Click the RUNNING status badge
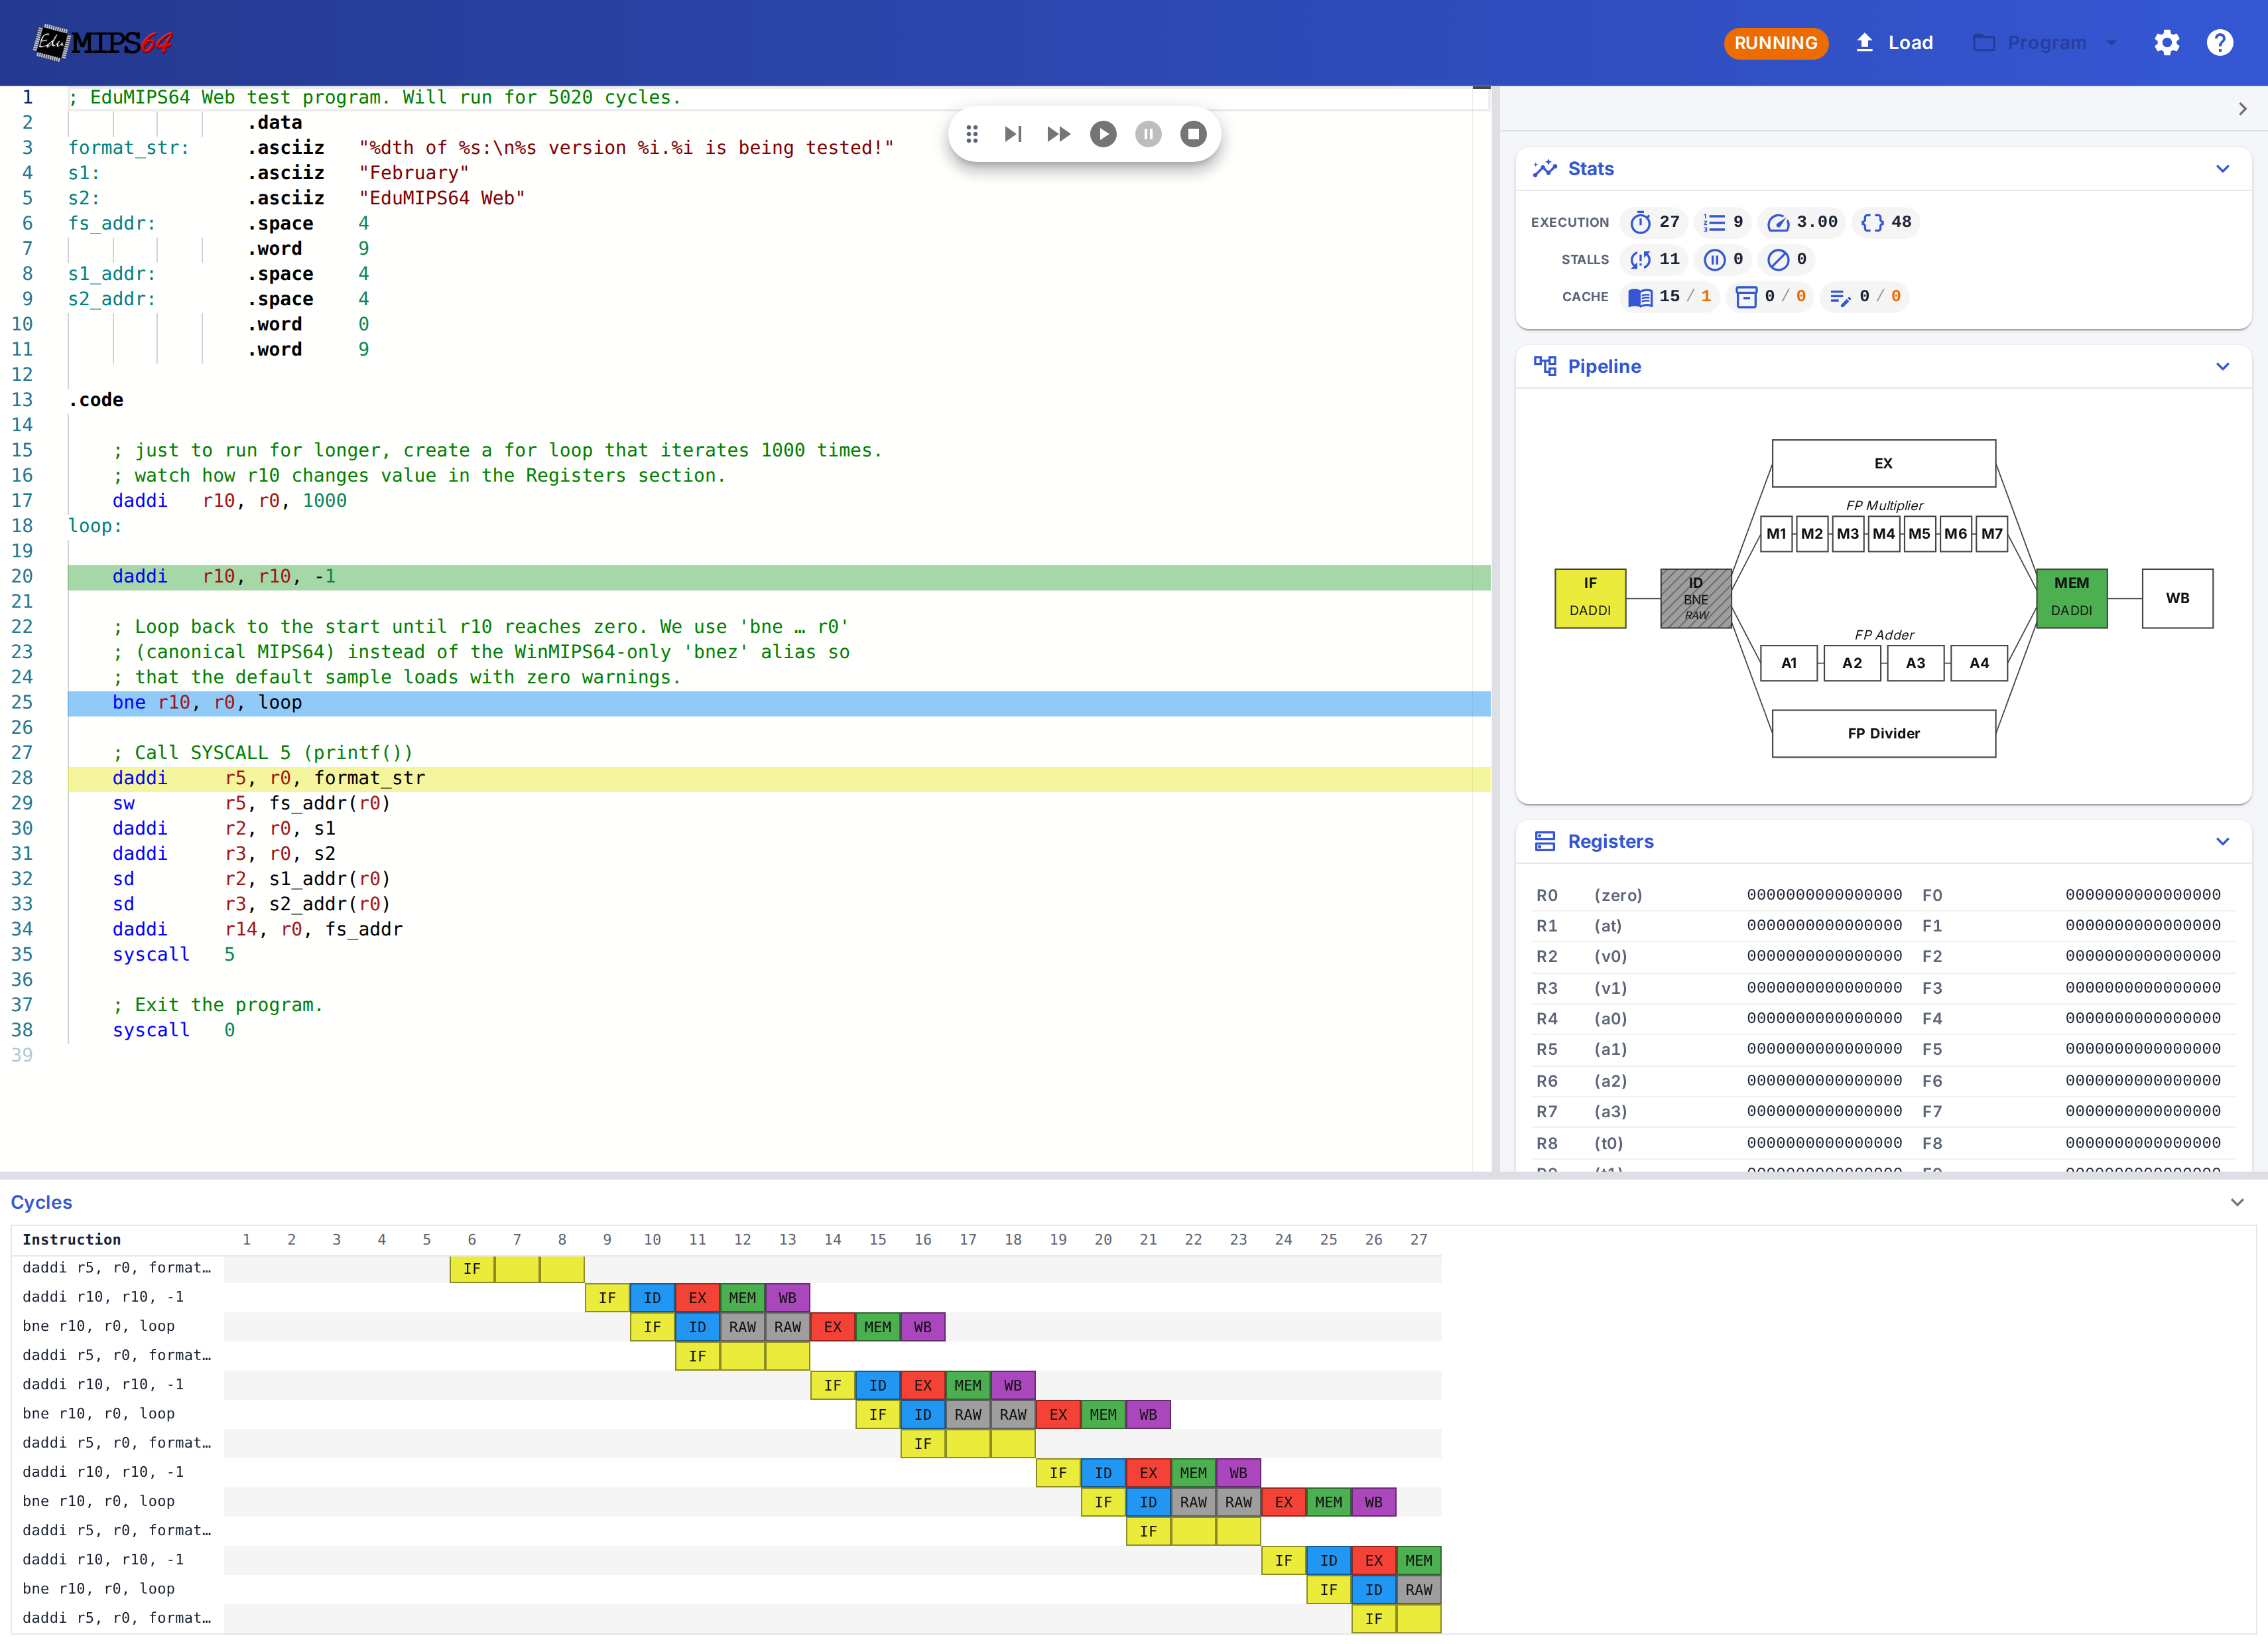2268x1644 pixels. point(1775,43)
